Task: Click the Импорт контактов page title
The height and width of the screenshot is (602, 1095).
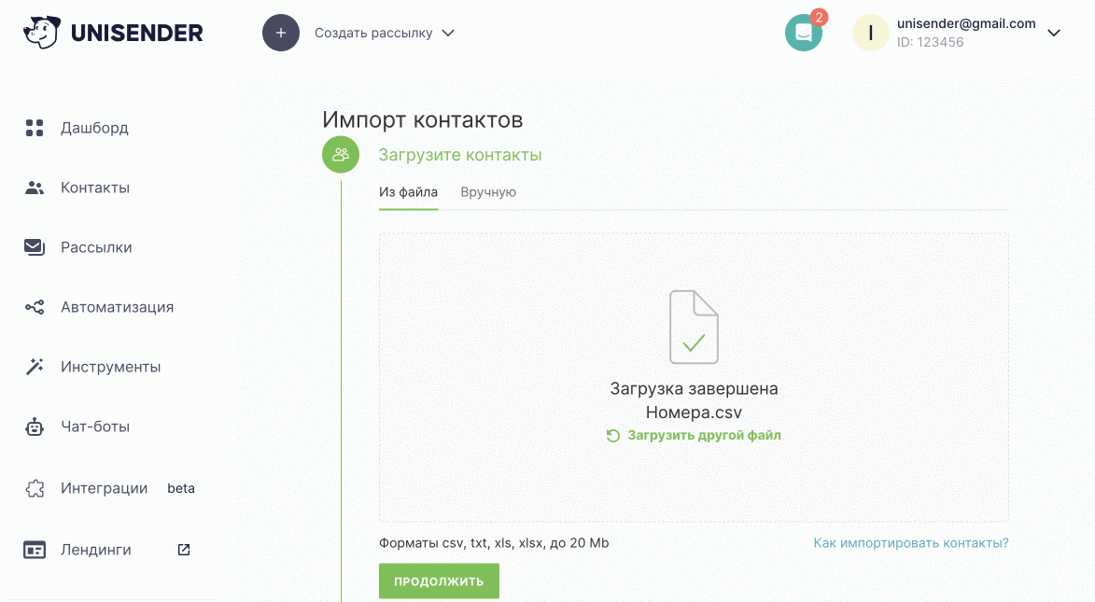Action: [x=423, y=119]
